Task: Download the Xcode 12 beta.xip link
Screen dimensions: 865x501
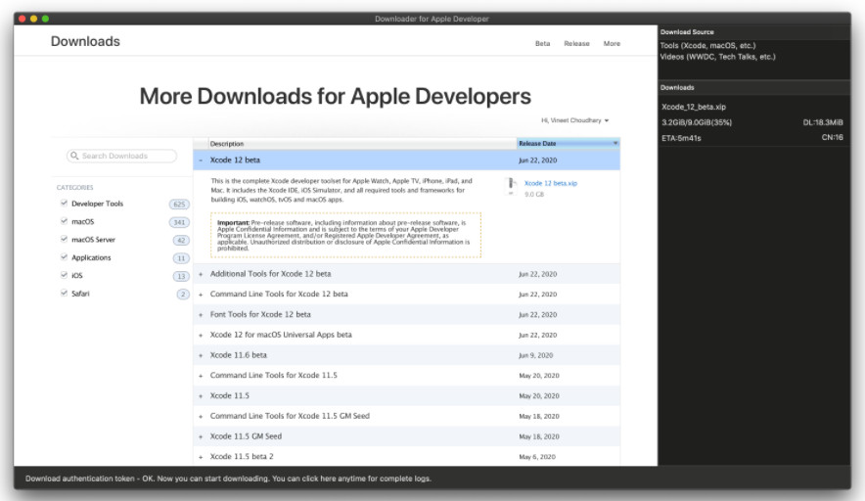Action: (x=551, y=183)
